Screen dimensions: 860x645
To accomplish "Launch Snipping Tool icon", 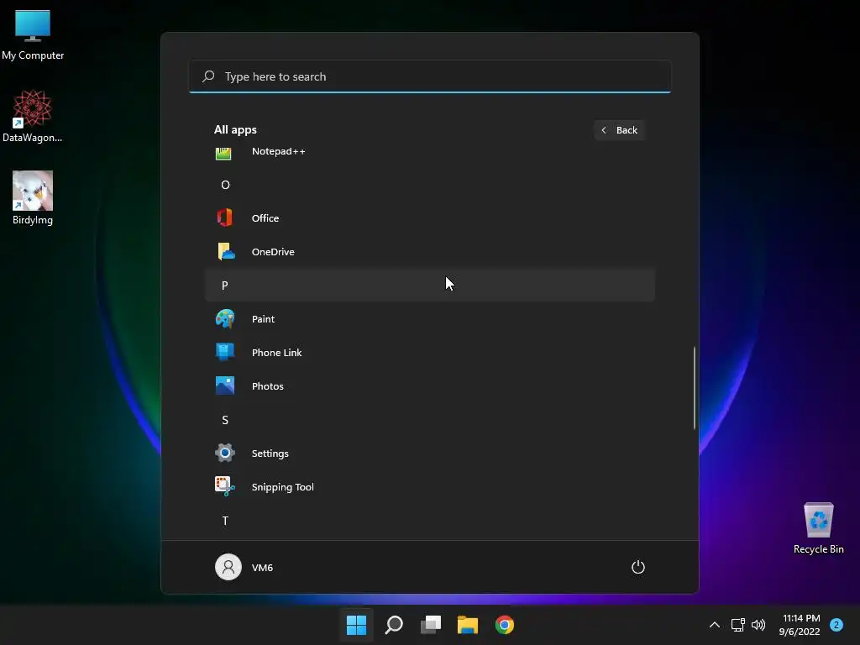I will point(225,486).
